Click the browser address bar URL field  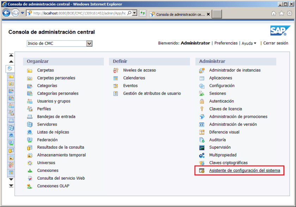pyautogui.click(x=79, y=13)
